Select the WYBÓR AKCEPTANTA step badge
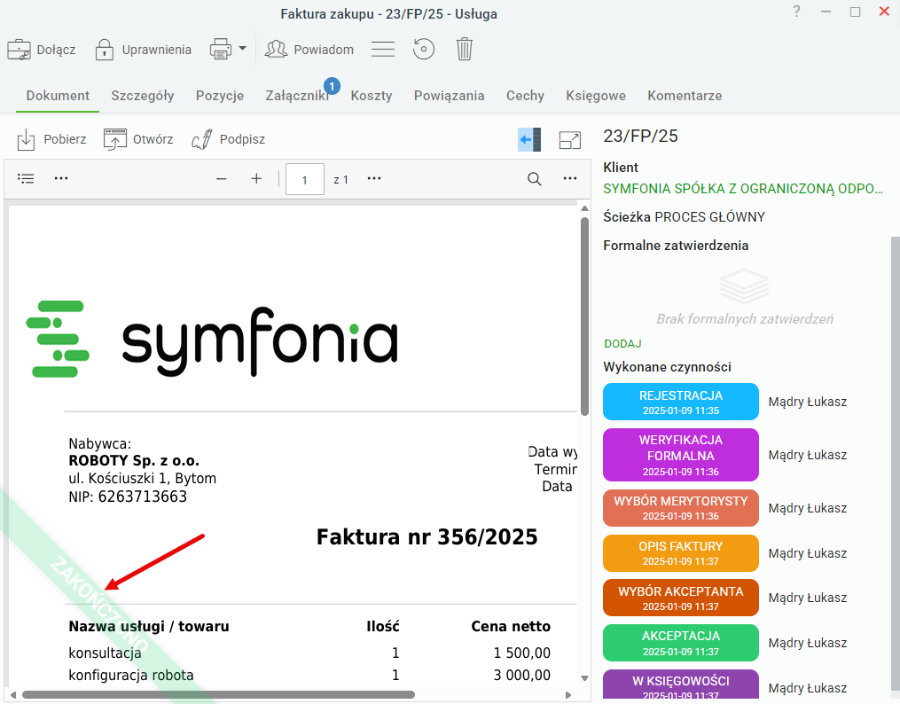The width and height of the screenshot is (900, 704). pyautogui.click(x=681, y=598)
